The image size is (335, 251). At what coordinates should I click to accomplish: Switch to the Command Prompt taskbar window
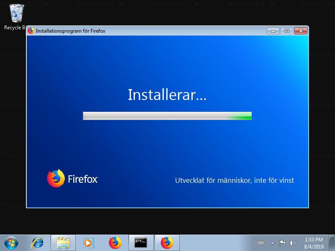click(x=141, y=243)
